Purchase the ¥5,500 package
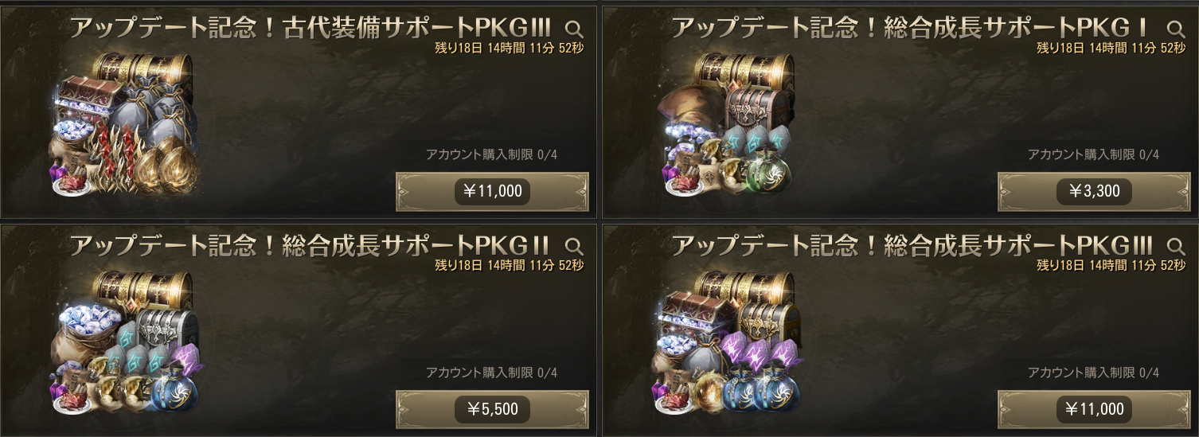This screenshot has width=1199, height=437. [492, 409]
